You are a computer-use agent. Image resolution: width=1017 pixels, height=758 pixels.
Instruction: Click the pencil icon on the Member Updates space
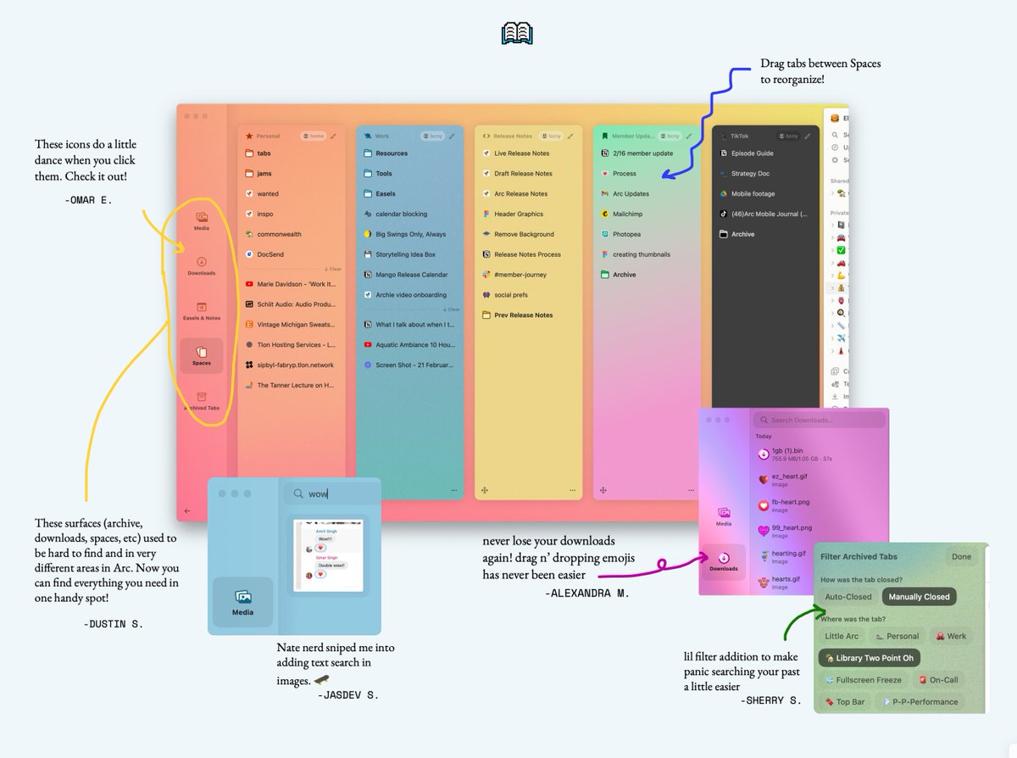(x=689, y=136)
